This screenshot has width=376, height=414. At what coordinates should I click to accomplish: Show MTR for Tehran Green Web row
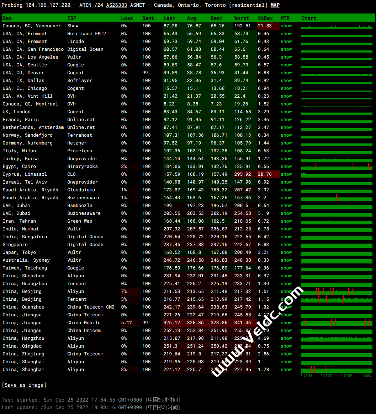[x=286, y=221]
